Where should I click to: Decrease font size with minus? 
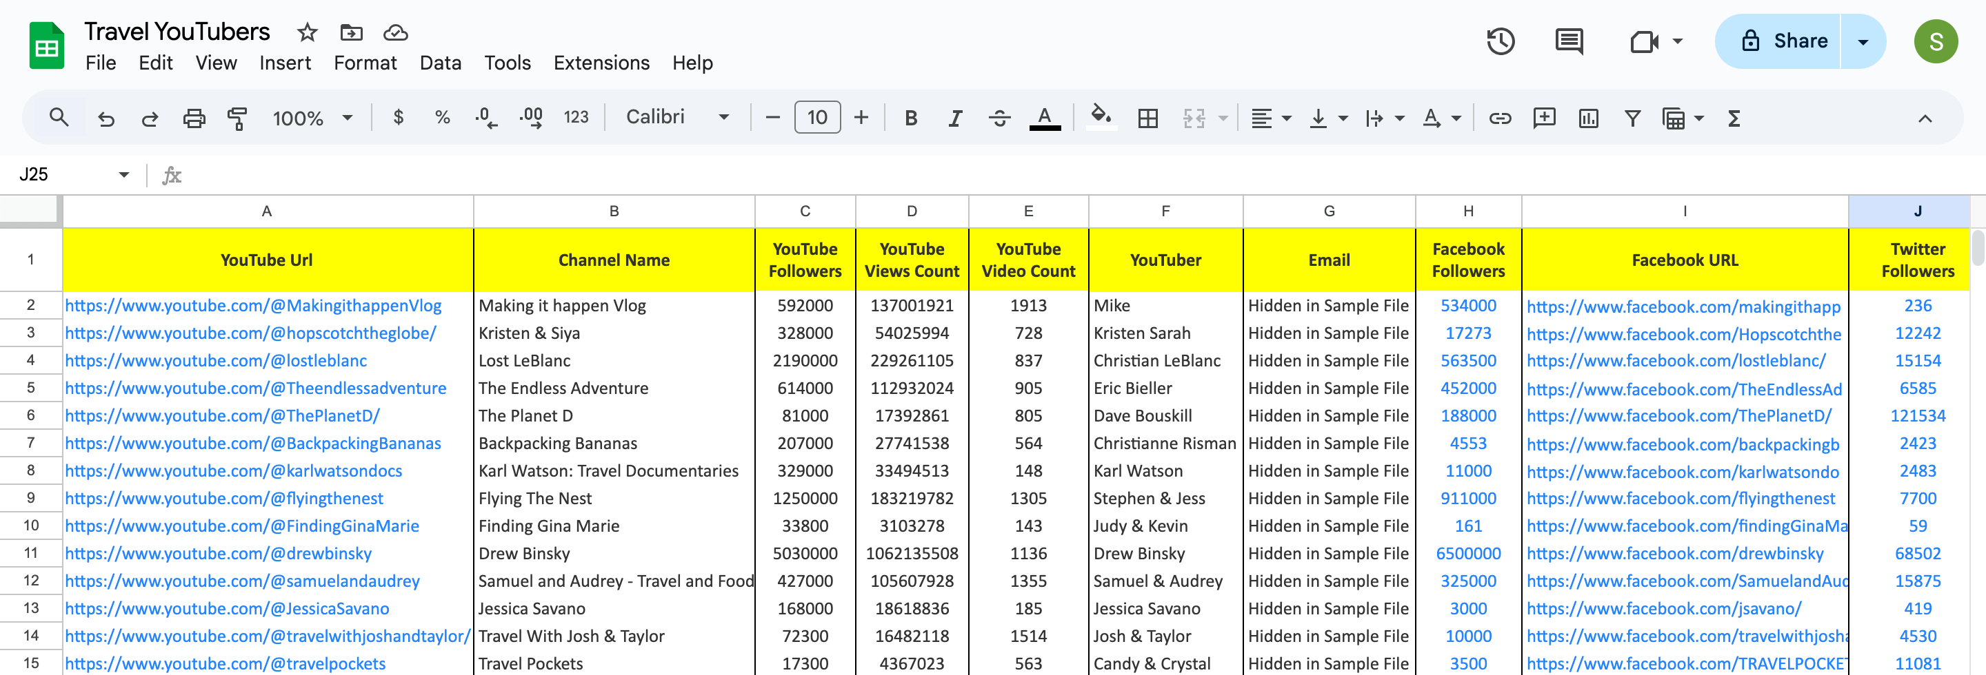click(x=772, y=118)
